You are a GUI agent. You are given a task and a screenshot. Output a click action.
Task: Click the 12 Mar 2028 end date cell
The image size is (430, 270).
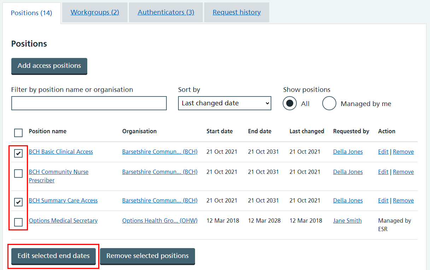264,221
